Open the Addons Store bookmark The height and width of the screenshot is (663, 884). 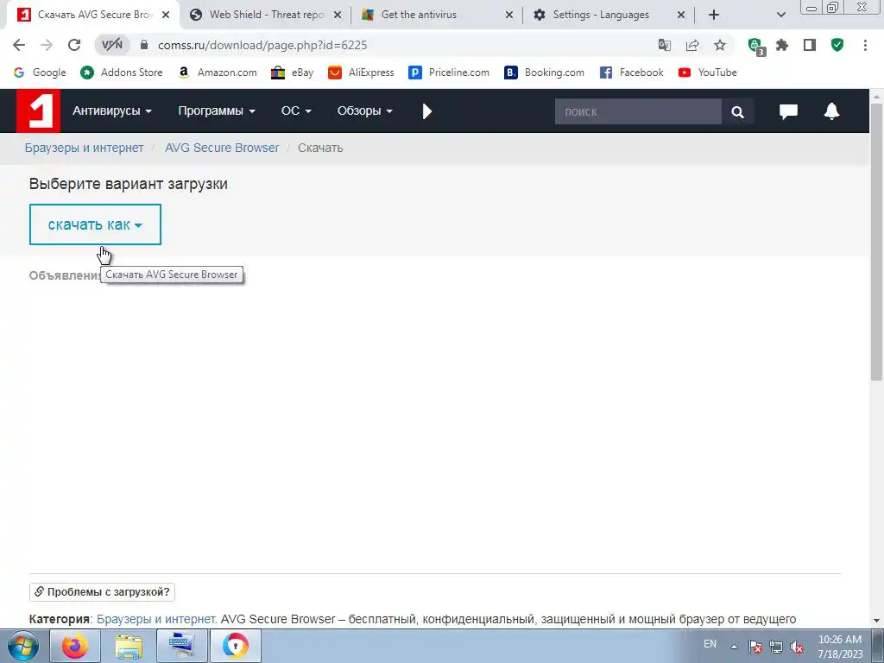pyautogui.click(x=121, y=73)
